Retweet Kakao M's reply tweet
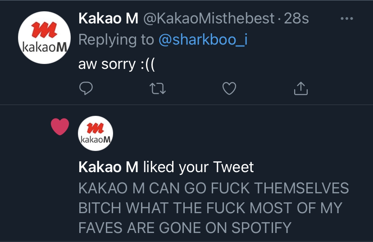The width and height of the screenshot is (373, 242). 158,89
